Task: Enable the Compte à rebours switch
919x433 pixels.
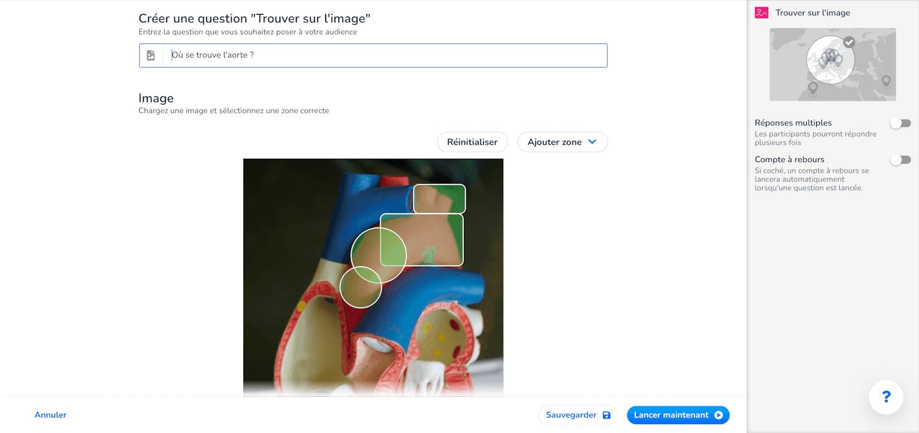Action: [900, 160]
